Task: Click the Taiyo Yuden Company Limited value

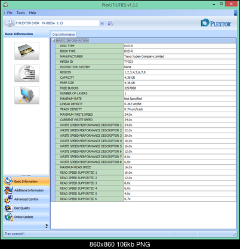Action: (x=144, y=56)
